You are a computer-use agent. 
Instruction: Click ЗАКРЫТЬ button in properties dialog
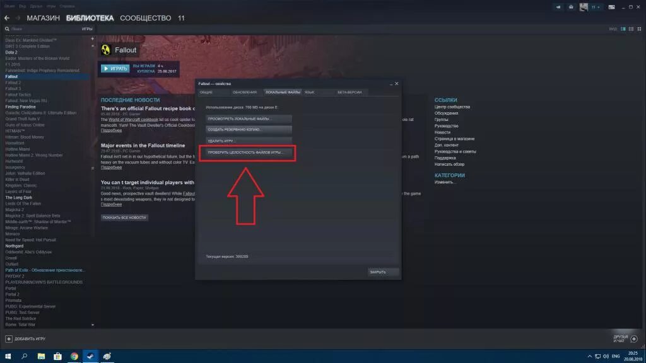pos(383,272)
